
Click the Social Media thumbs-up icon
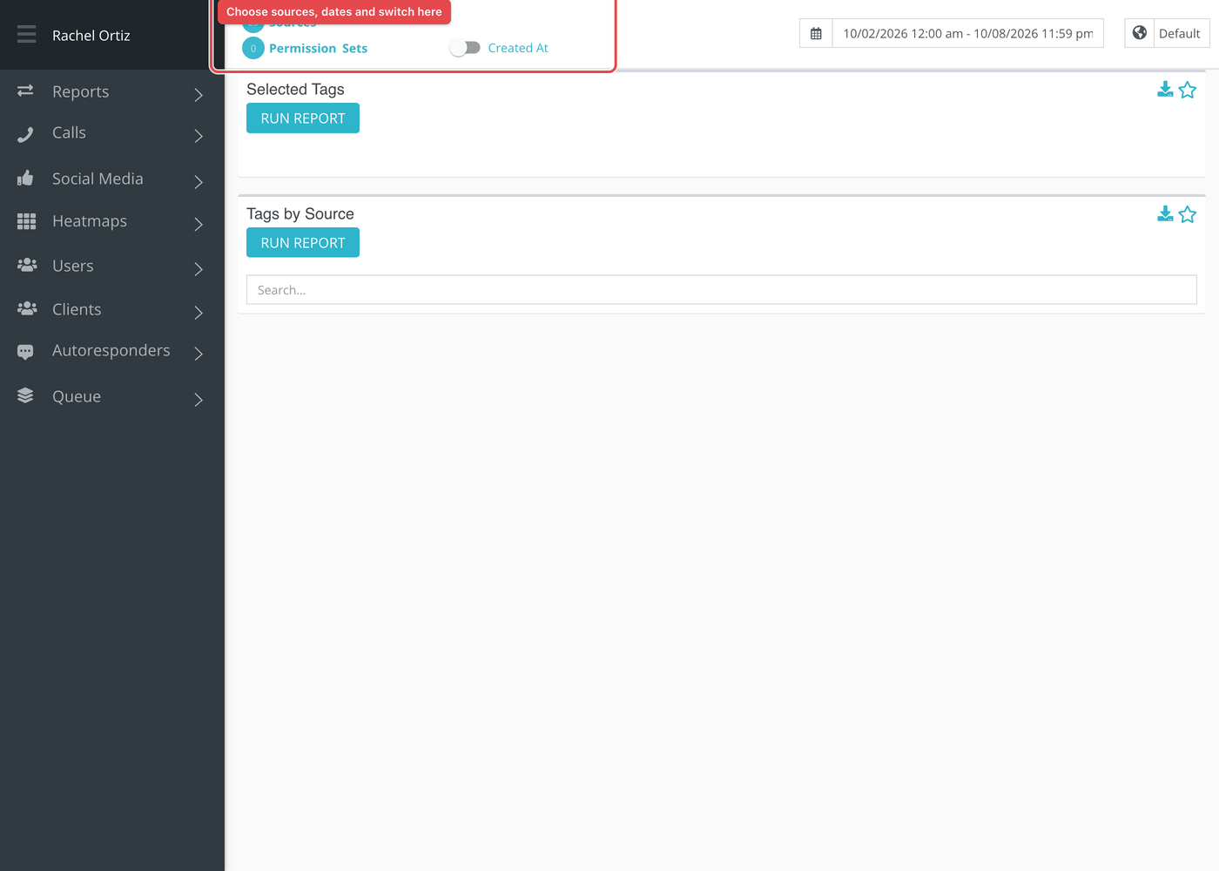pyautogui.click(x=25, y=178)
